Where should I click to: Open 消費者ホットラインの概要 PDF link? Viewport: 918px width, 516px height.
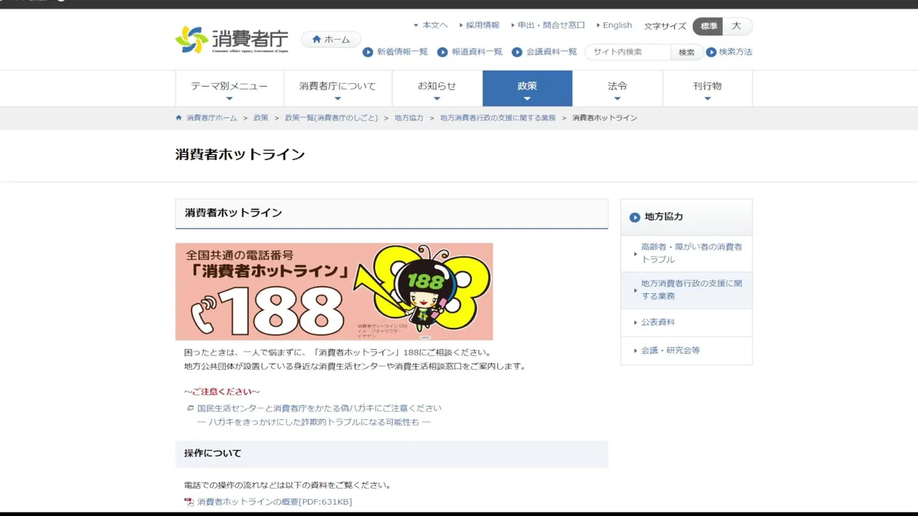[275, 502]
